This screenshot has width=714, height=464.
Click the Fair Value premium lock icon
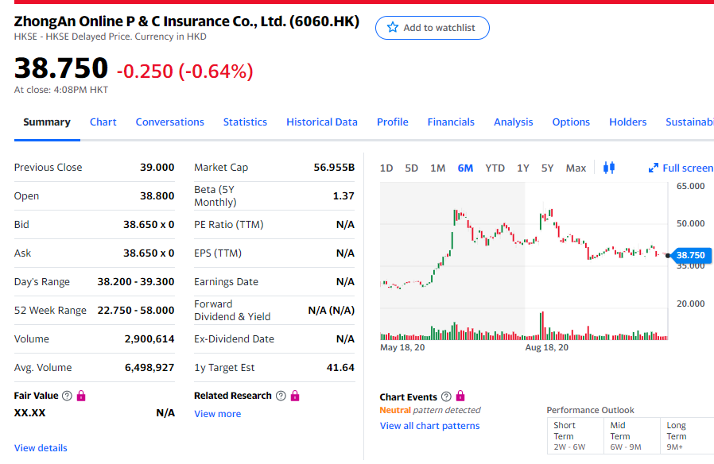point(81,396)
